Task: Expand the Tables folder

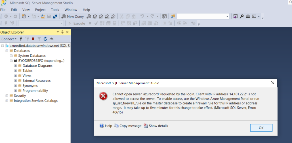Action: pos(15,71)
